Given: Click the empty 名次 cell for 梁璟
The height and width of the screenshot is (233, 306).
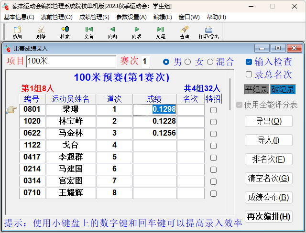Looking at the screenshot, I should 191,110.
